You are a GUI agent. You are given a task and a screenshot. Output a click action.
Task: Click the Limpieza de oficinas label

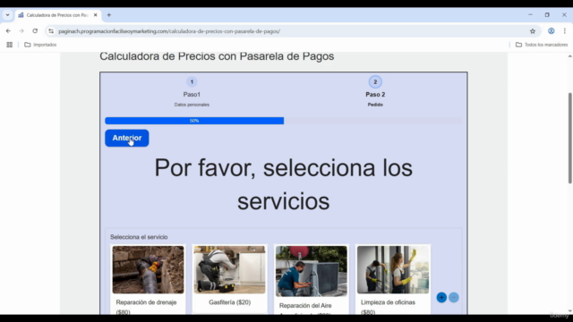click(388, 307)
